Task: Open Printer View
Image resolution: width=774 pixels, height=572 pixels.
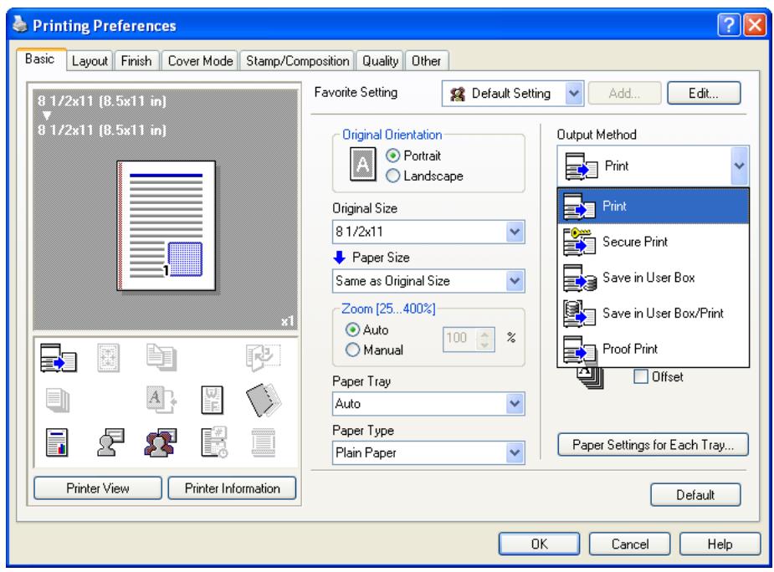Action: click(x=98, y=488)
